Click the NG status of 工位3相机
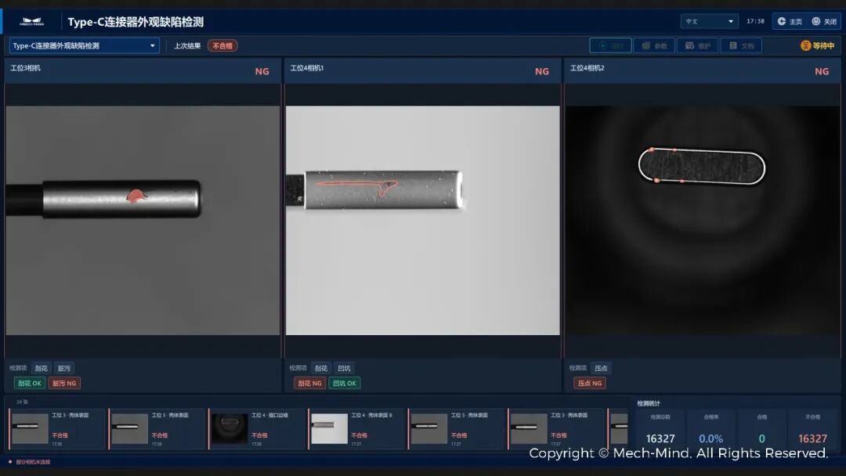The height and width of the screenshot is (476, 846). click(x=262, y=71)
